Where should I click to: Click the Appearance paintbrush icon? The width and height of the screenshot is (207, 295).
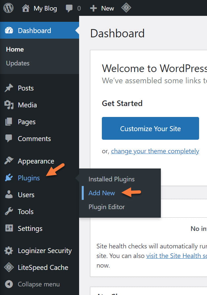[9, 161]
